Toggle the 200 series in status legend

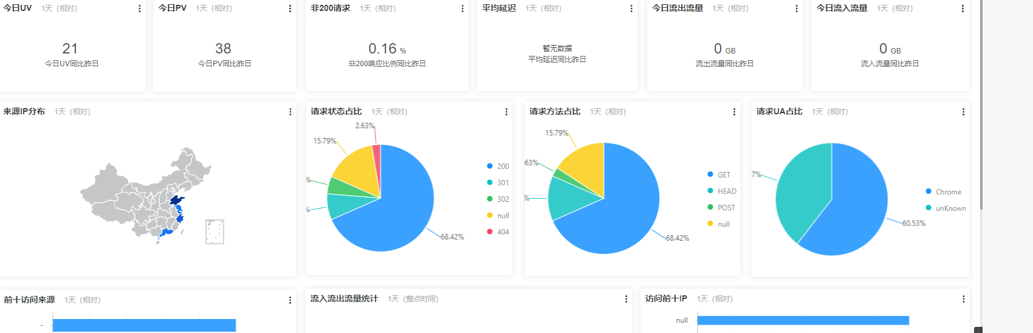pyautogui.click(x=498, y=166)
